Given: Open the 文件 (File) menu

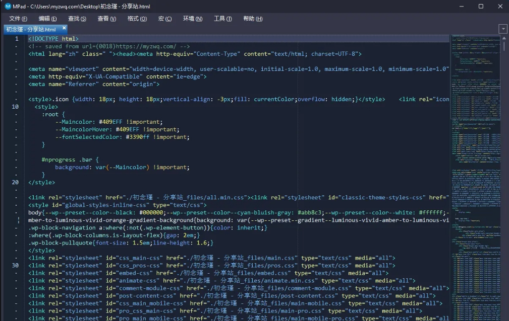Looking at the screenshot, I should (18, 19).
